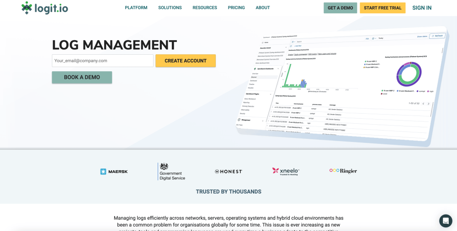This screenshot has width=457, height=231.
Task: Open the SOLUTIONS menu
Action: click(x=170, y=8)
